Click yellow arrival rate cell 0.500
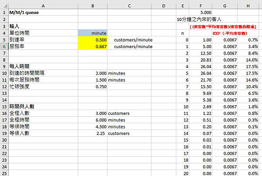This screenshot has height=176, width=262. click(x=93, y=40)
